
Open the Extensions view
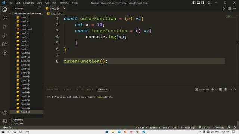(5, 44)
